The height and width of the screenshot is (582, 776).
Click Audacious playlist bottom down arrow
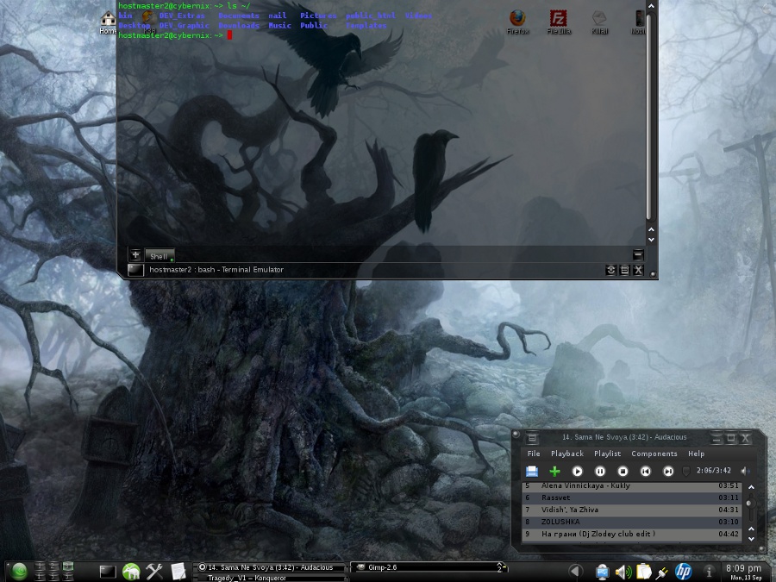[x=751, y=538]
